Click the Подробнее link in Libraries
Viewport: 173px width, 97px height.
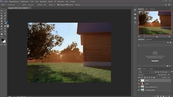[x=155, y=61]
